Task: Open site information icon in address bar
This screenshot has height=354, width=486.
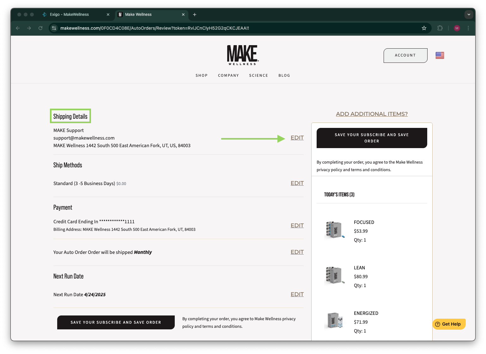Action: pos(54,28)
